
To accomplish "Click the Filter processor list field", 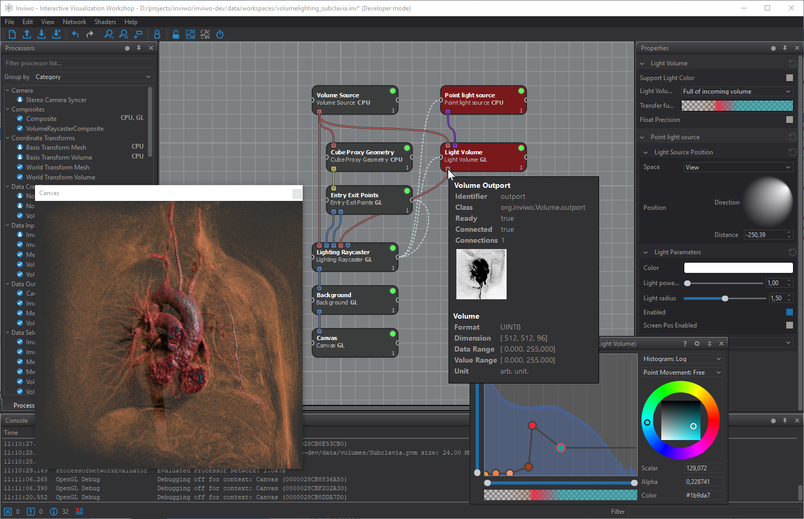I will click(78, 63).
